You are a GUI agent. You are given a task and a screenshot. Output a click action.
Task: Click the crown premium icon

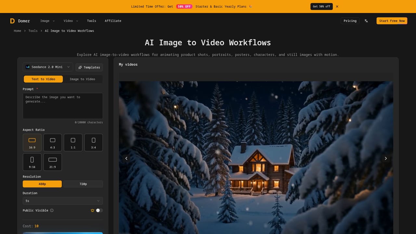pyautogui.click(x=92, y=210)
